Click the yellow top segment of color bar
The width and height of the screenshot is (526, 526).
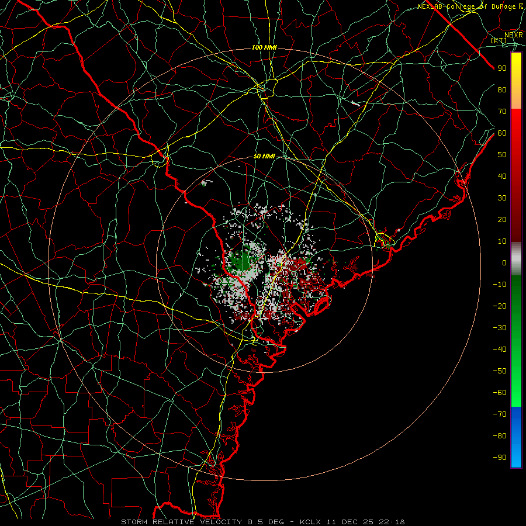pos(516,81)
